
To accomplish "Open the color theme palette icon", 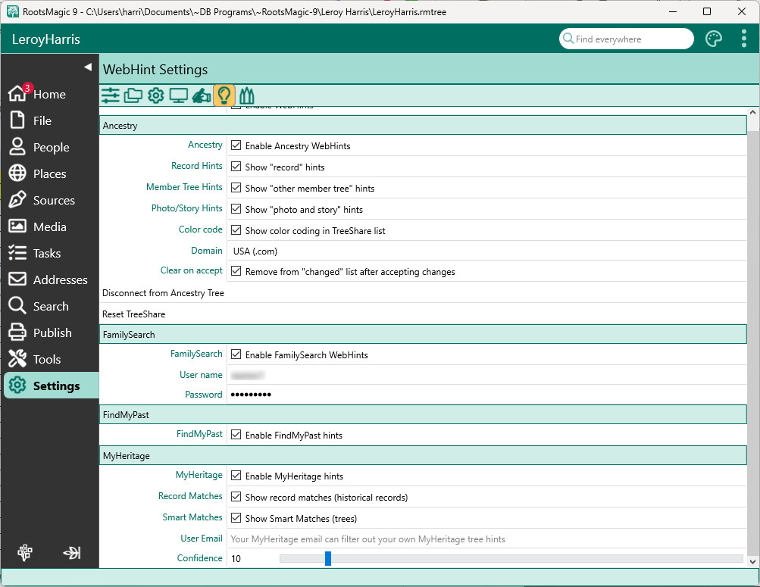I will point(714,39).
